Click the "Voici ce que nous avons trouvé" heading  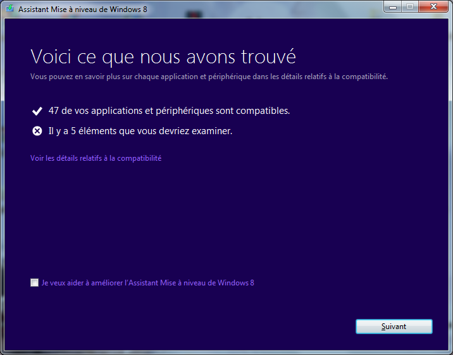pyautogui.click(x=163, y=57)
